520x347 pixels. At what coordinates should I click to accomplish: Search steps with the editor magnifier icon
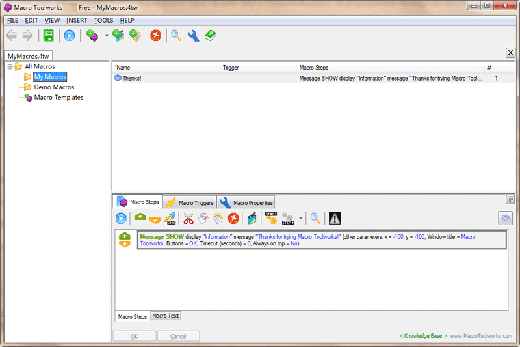(x=315, y=218)
